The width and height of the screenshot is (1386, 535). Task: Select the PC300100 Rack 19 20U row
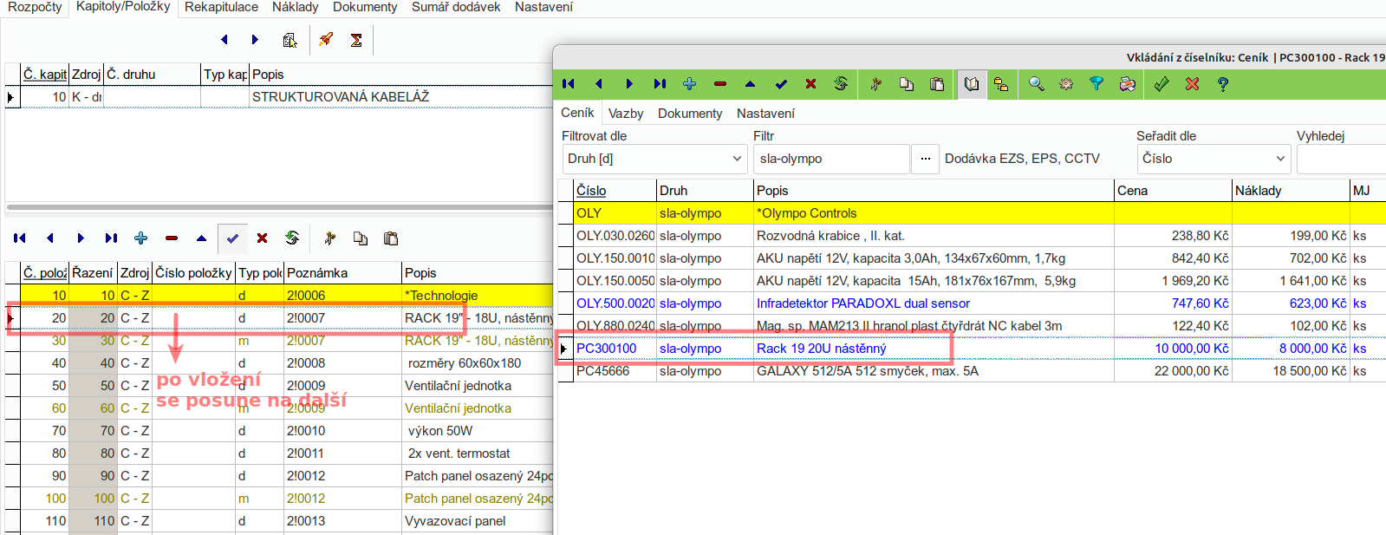coord(821,349)
